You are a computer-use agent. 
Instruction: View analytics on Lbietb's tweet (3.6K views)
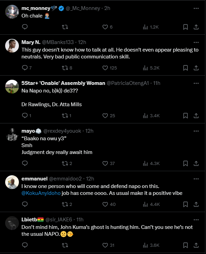coord(145,245)
